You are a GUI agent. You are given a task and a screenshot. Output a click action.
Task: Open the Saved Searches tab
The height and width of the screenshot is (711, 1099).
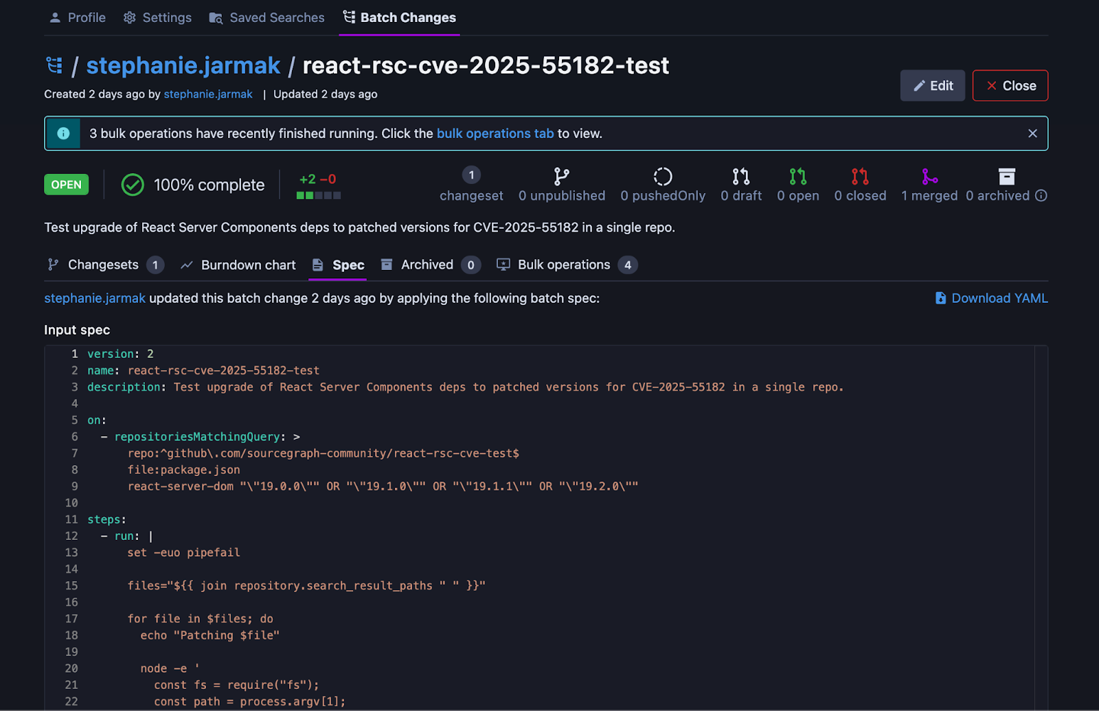tap(267, 18)
